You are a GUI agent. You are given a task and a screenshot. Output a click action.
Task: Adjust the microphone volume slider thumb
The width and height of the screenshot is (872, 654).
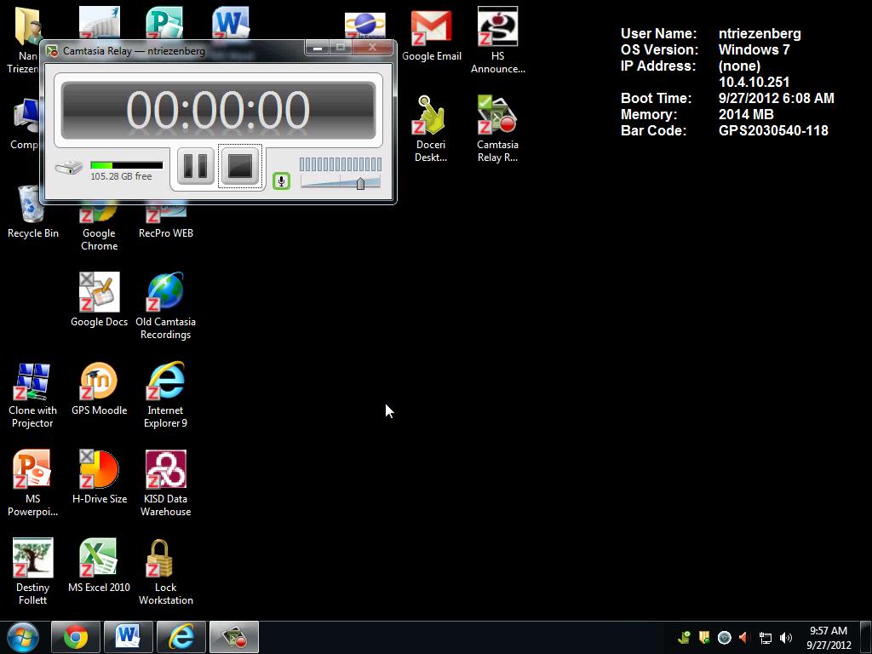point(360,183)
